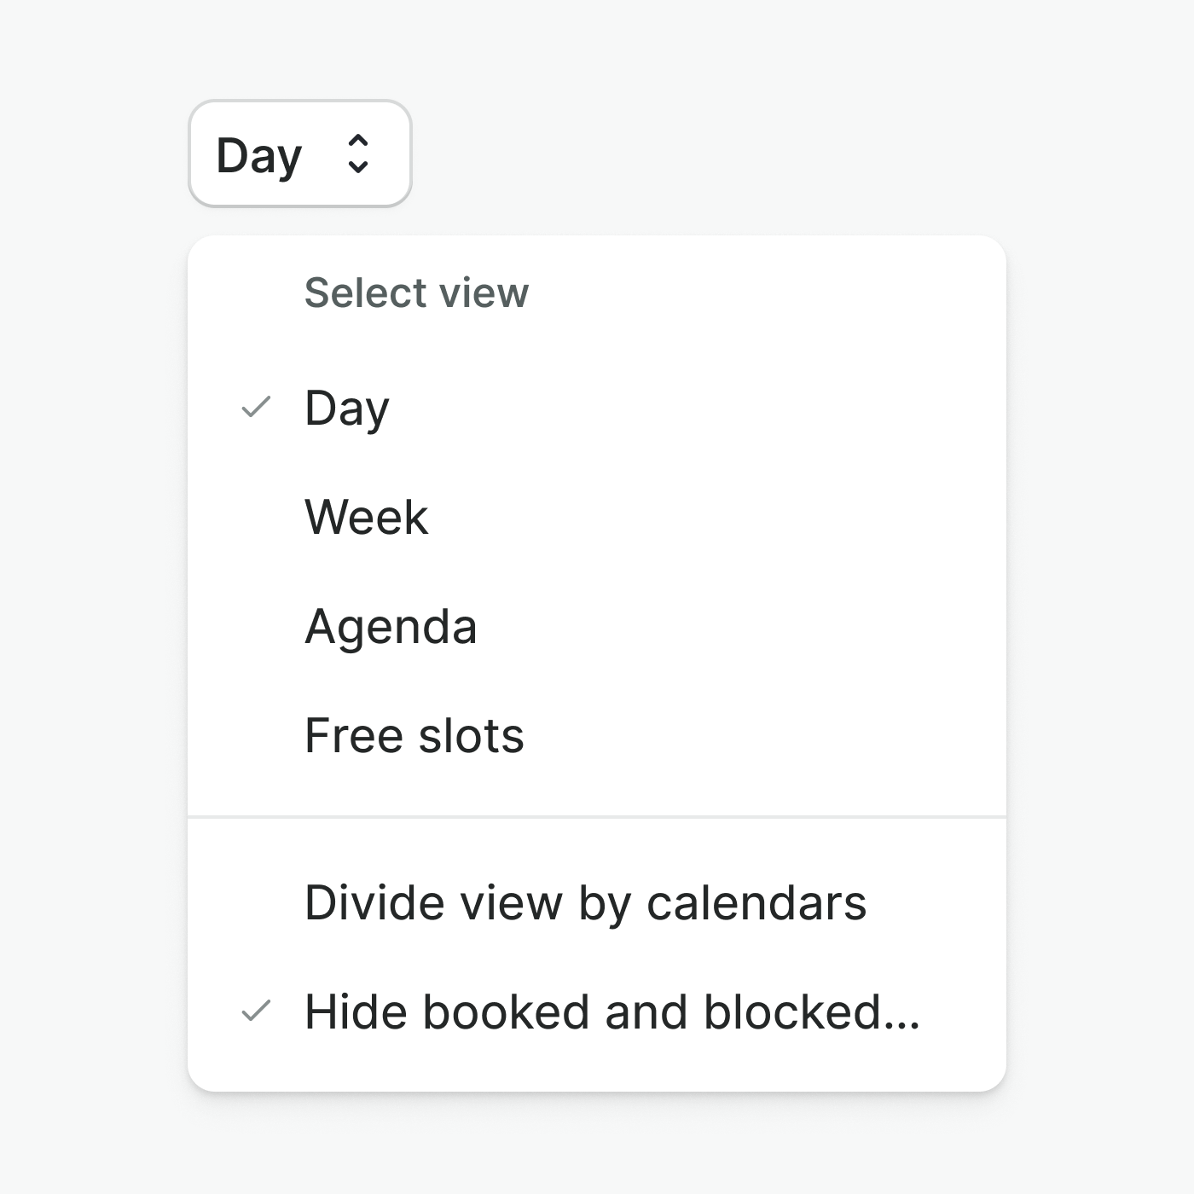Click the gray background right of the Day selector

click(725, 154)
